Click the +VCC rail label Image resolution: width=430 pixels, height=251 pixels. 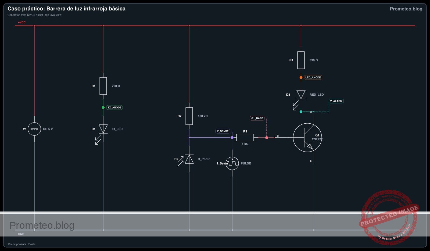(22, 22)
